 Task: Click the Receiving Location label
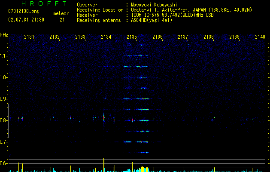[x=100, y=10]
